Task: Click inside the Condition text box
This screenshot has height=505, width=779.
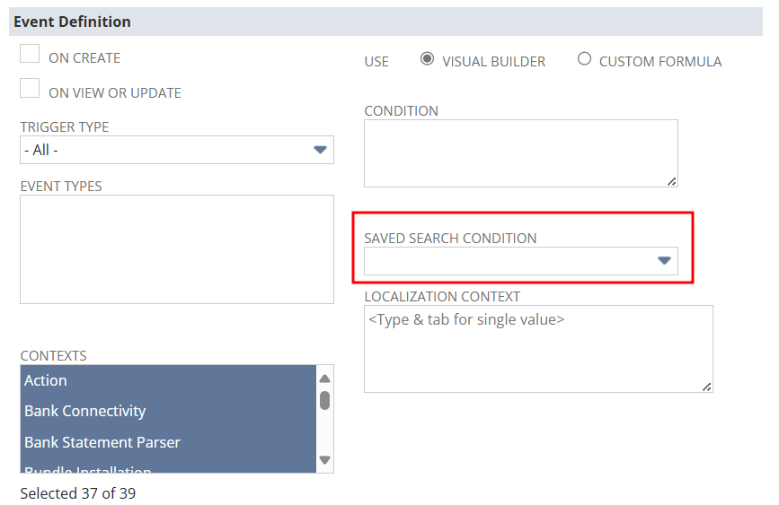Action: (x=520, y=152)
